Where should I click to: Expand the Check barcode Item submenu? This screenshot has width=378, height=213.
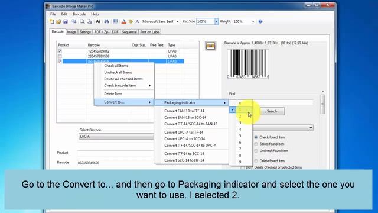[x=124, y=85]
